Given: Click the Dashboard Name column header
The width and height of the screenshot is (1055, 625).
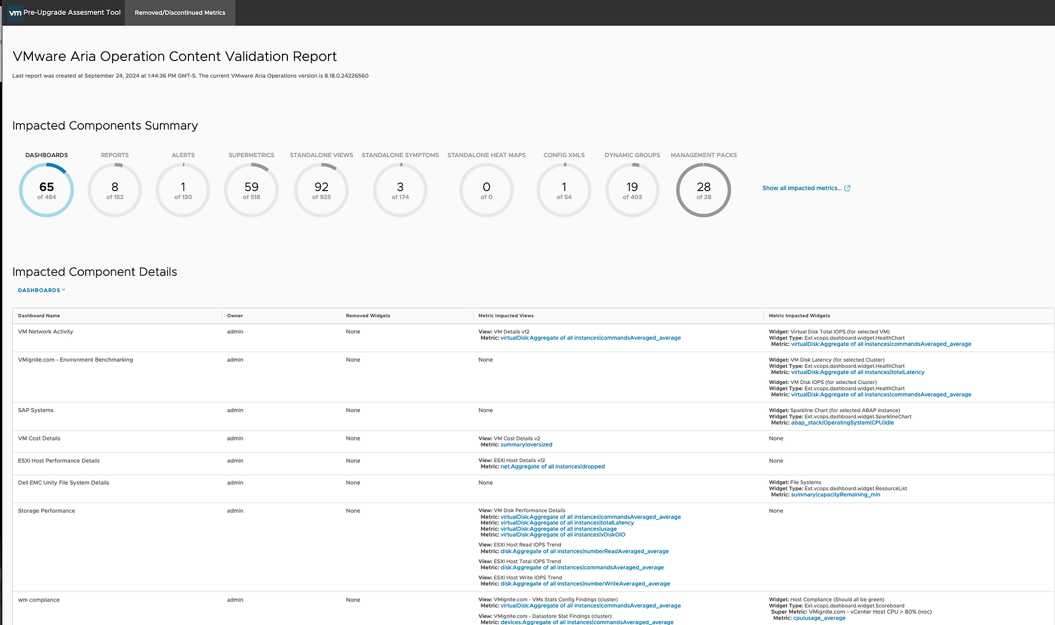Looking at the screenshot, I should pyautogui.click(x=39, y=316).
